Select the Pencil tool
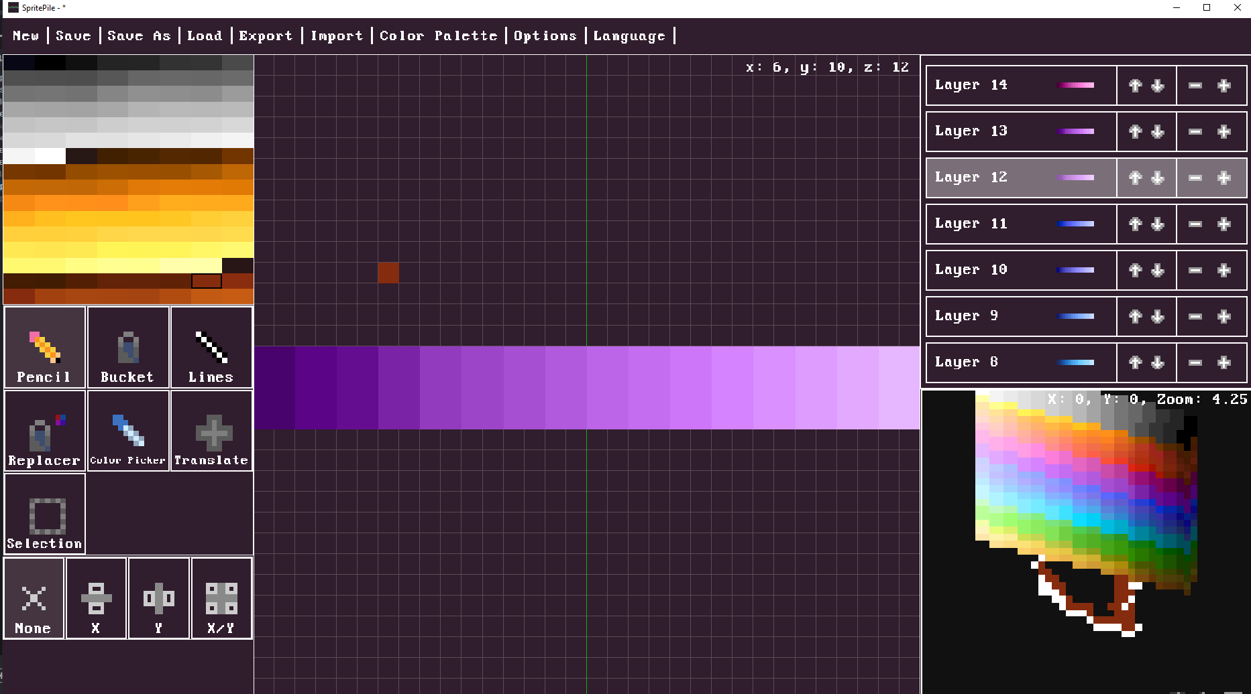 45,347
